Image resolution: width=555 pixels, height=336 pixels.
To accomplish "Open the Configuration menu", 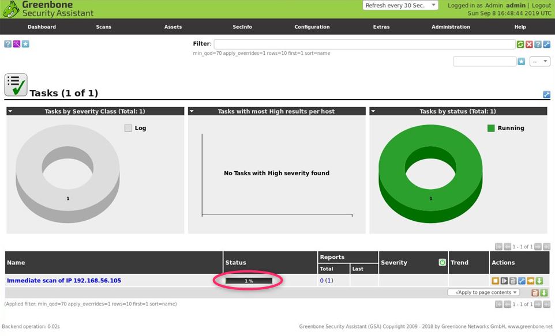I will pos(312,27).
